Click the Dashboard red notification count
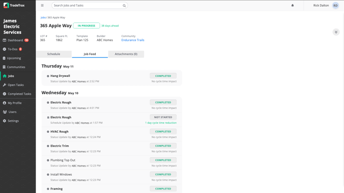The width and height of the screenshot is (344, 193). coord(27,40)
